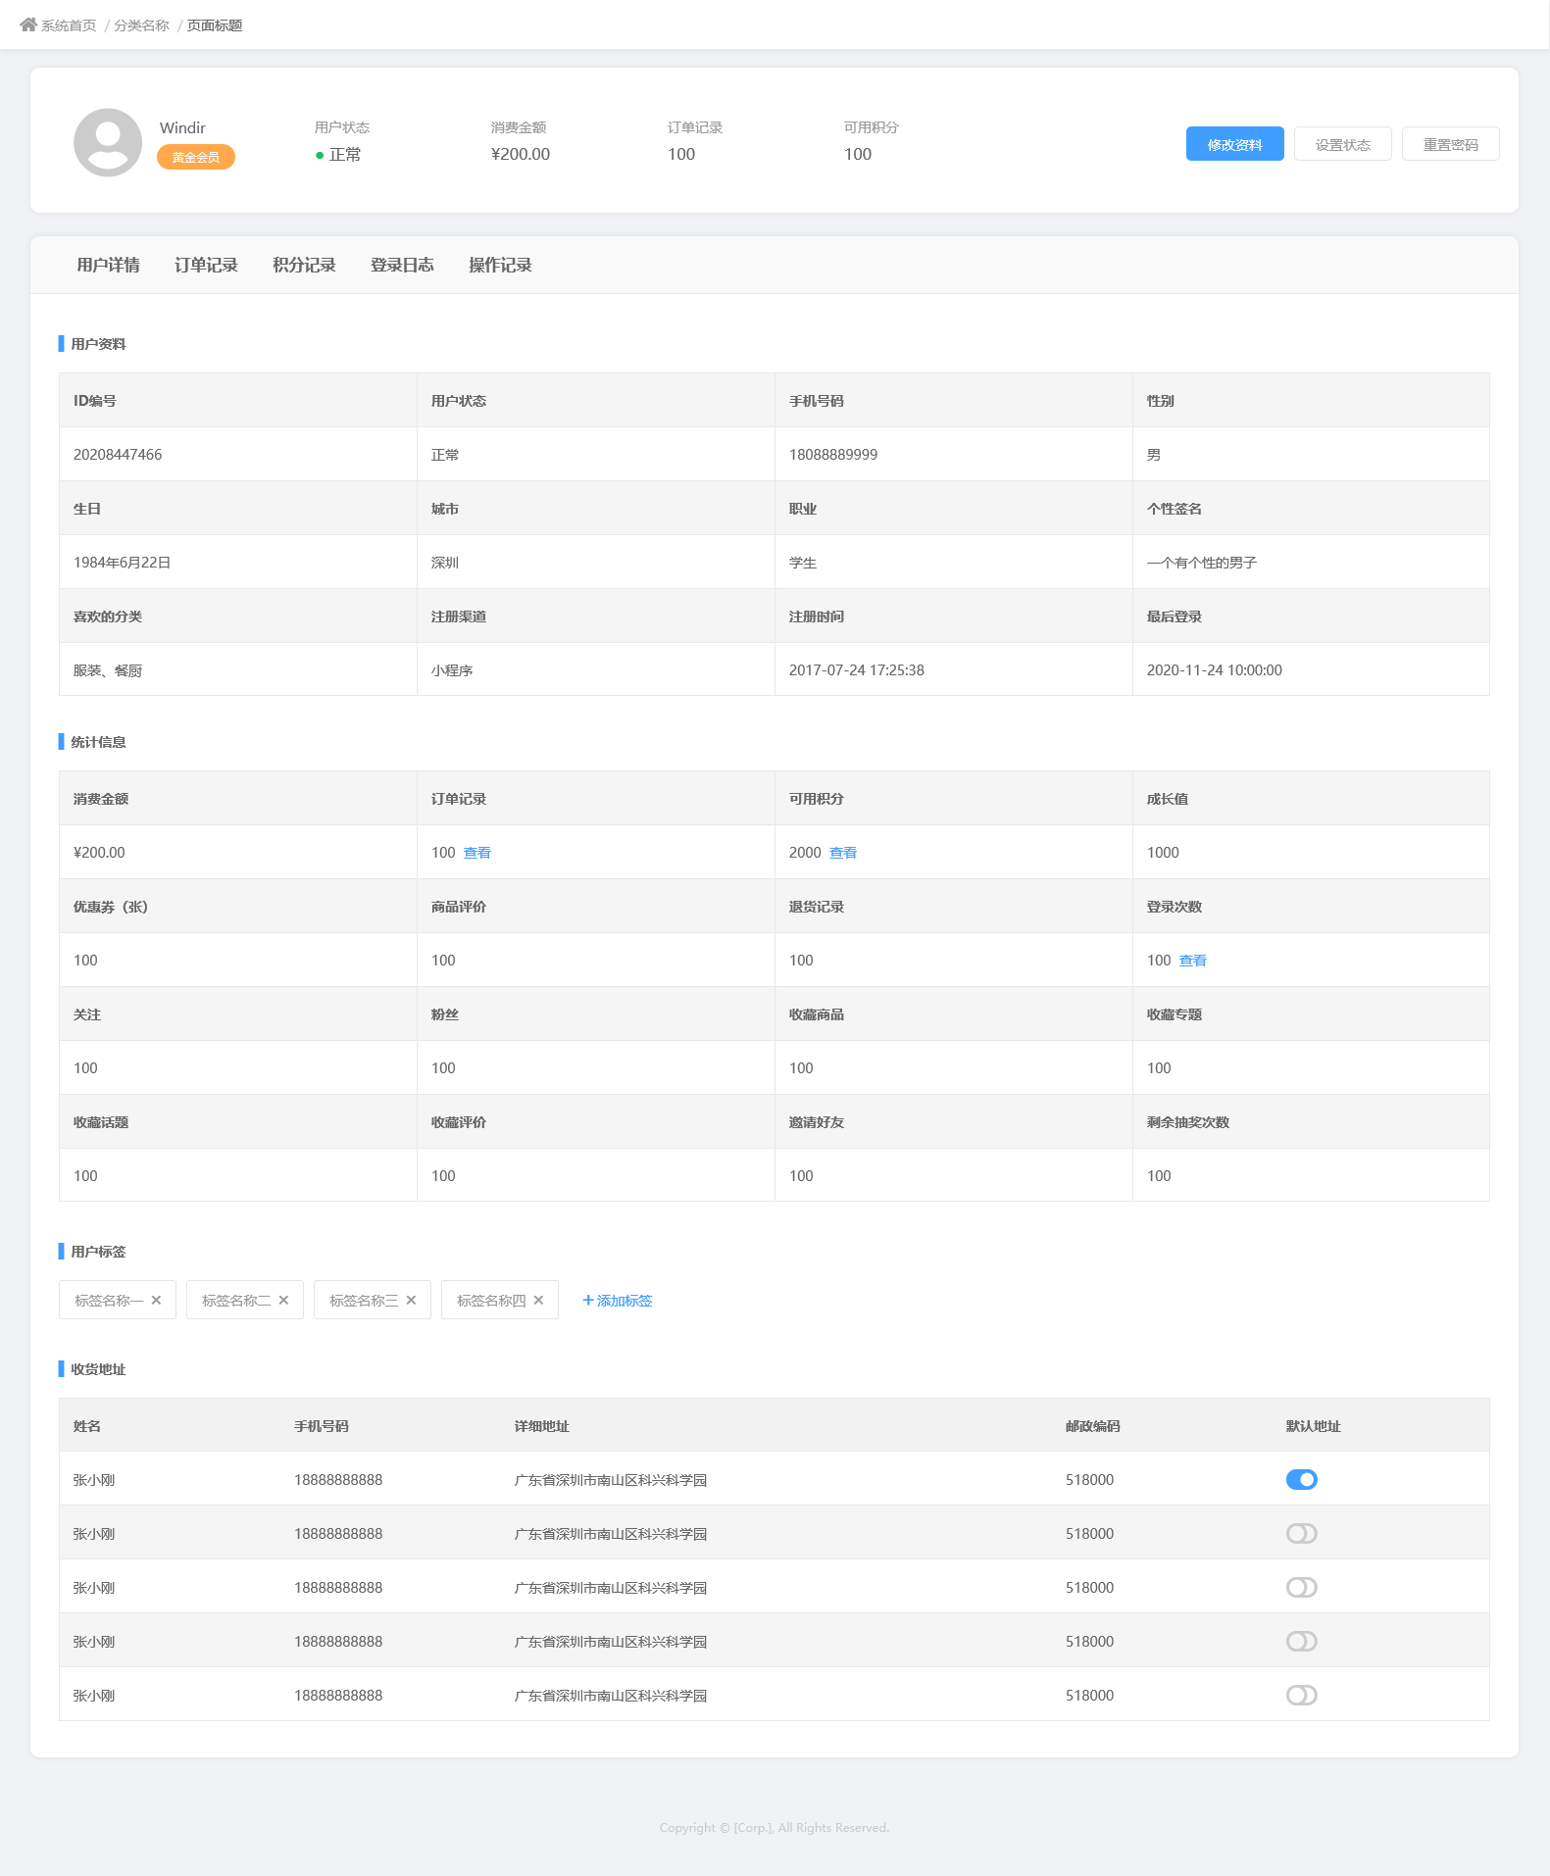
Task: Click 查看 link next to 订单记录 100
Action: click(477, 853)
